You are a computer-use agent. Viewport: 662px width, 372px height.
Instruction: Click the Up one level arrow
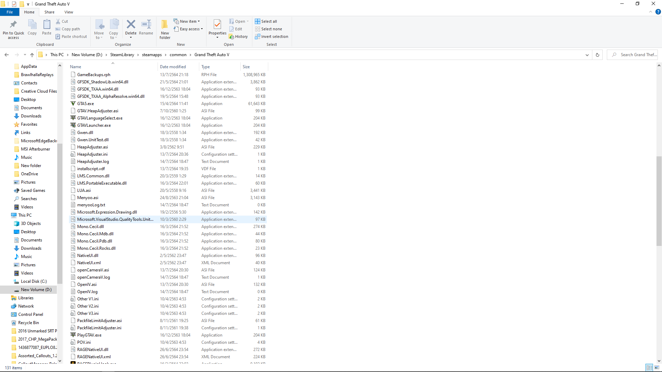point(32,55)
